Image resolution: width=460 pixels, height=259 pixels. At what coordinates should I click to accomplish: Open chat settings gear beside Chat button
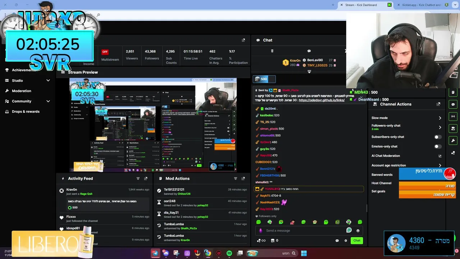pos(346,241)
